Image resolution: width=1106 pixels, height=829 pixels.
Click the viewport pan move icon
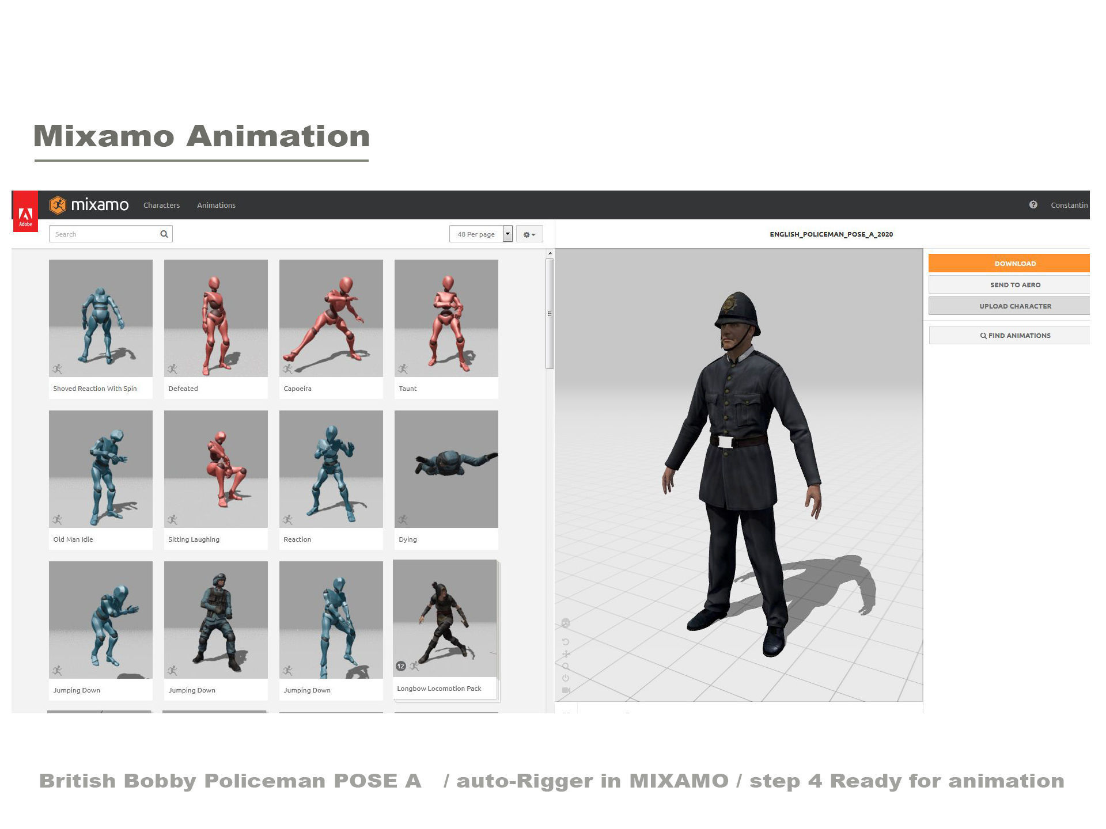[x=566, y=654]
